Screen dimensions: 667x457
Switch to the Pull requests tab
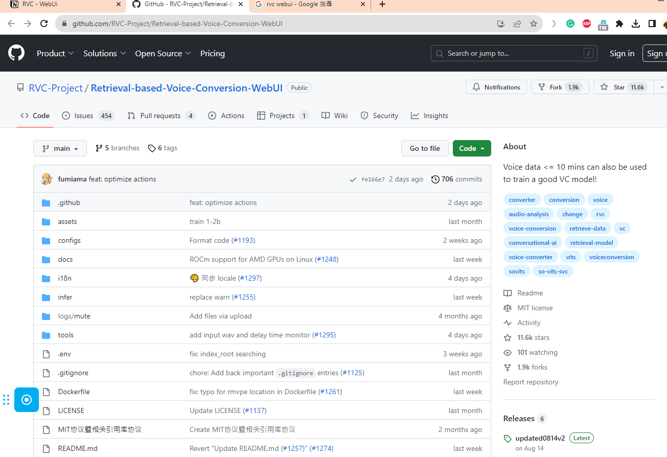coord(161,116)
